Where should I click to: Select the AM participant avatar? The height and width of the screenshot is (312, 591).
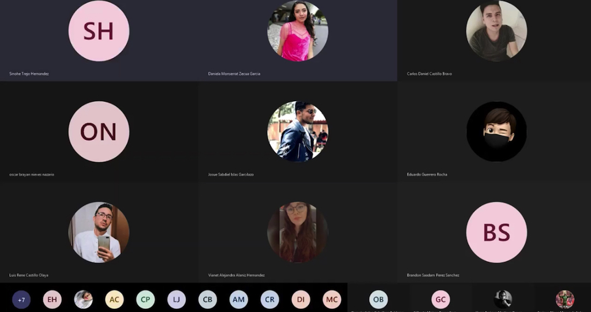239,300
